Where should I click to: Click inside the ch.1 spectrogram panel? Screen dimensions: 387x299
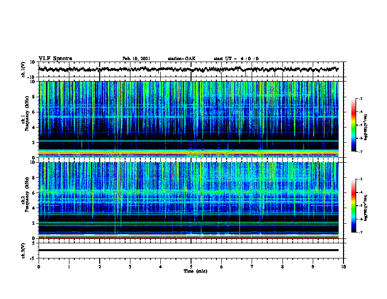(188, 119)
